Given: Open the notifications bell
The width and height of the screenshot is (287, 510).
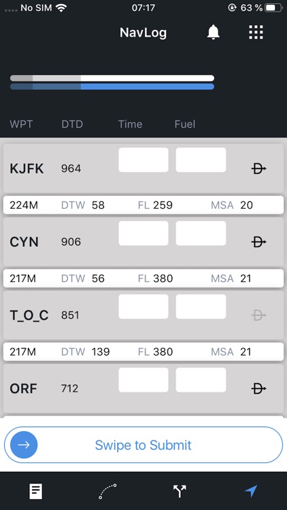Looking at the screenshot, I should [x=214, y=33].
